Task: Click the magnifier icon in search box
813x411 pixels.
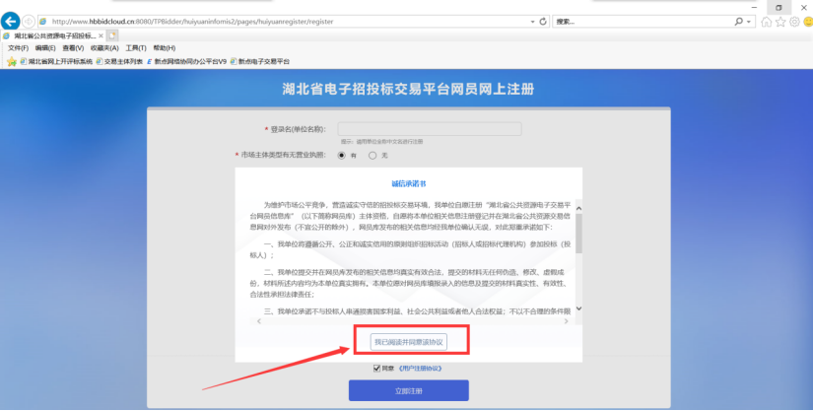Action: 739,21
